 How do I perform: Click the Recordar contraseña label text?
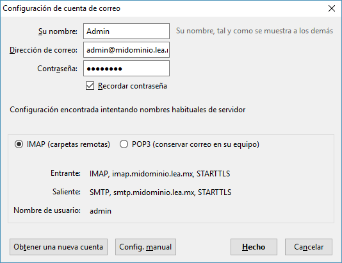click(133, 86)
